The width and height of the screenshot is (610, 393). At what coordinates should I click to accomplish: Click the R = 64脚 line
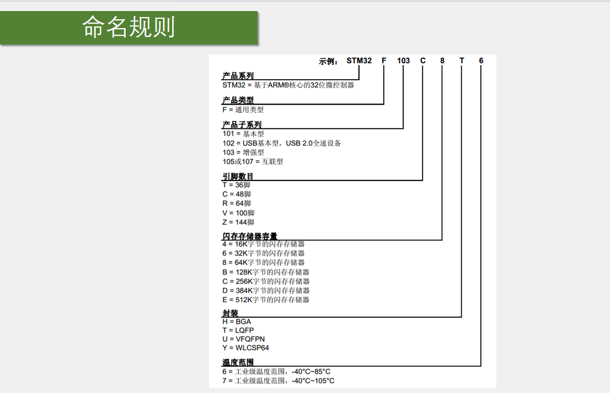[x=237, y=204]
